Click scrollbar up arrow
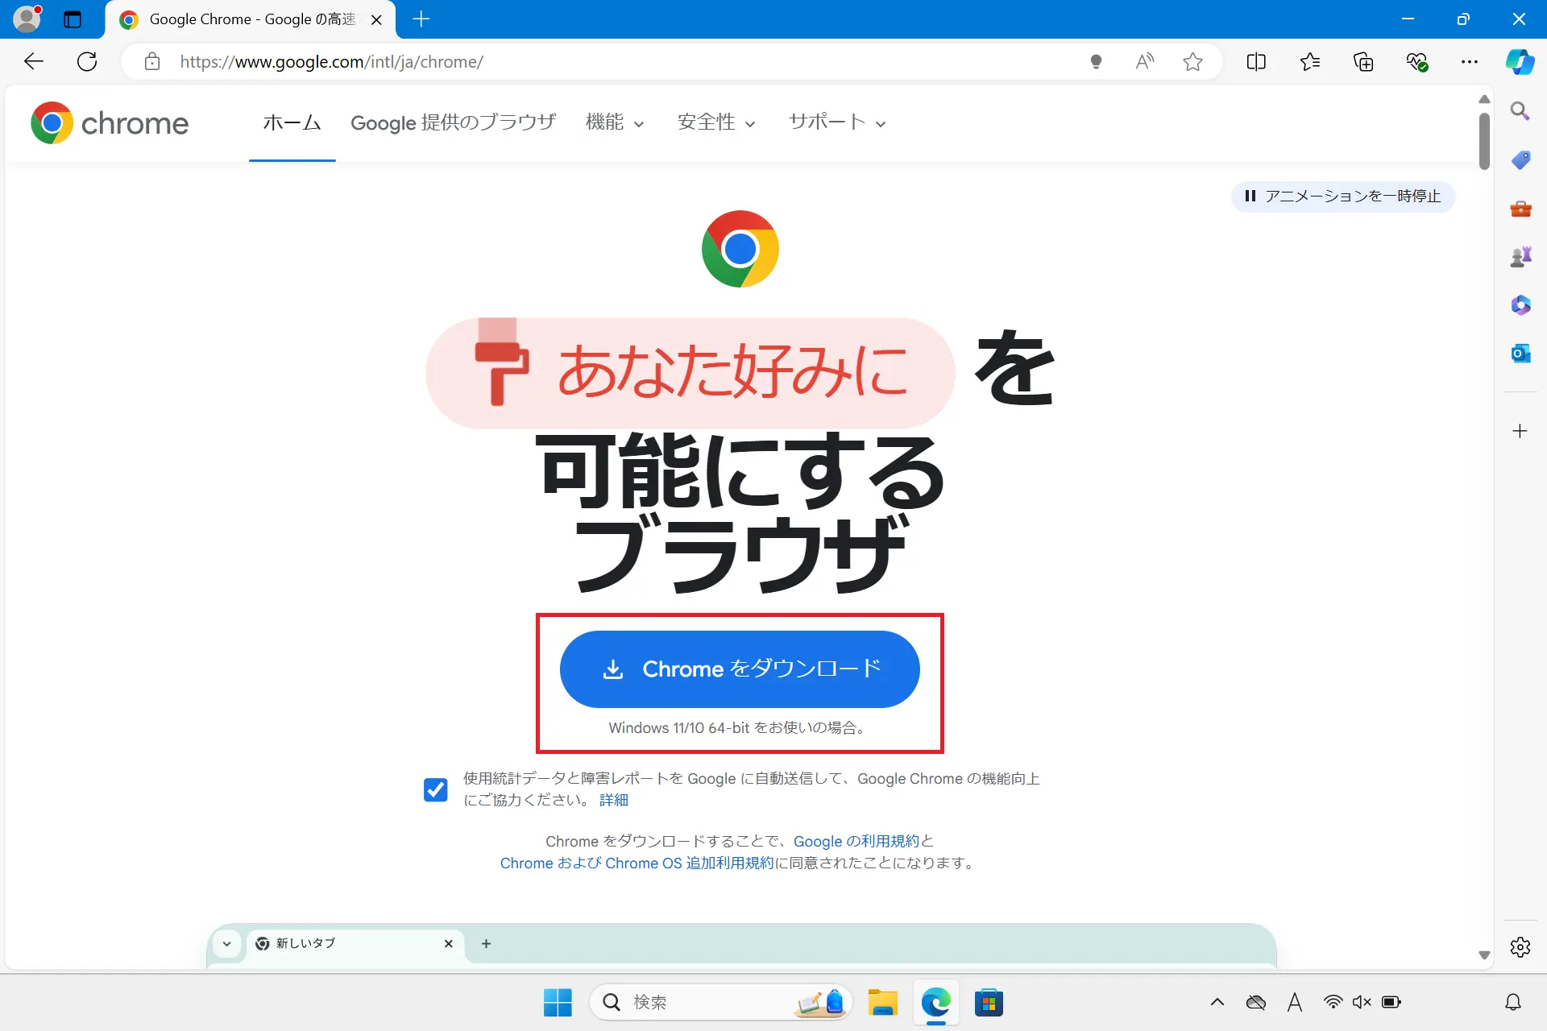Screen dimensions: 1547x1031 coord(1484,99)
